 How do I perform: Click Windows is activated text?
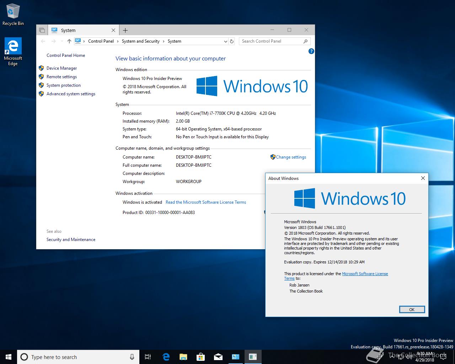[x=142, y=202]
